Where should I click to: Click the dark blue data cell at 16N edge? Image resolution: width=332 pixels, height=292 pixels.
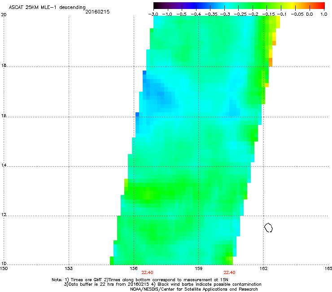tap(137, 114)
